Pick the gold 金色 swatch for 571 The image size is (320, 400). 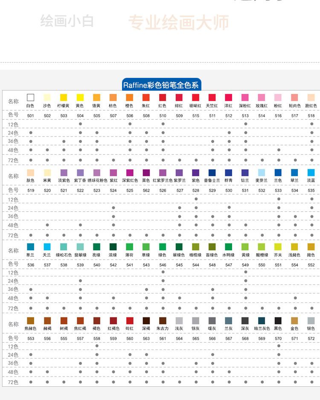pyautogui.click(x=294, y=321)
